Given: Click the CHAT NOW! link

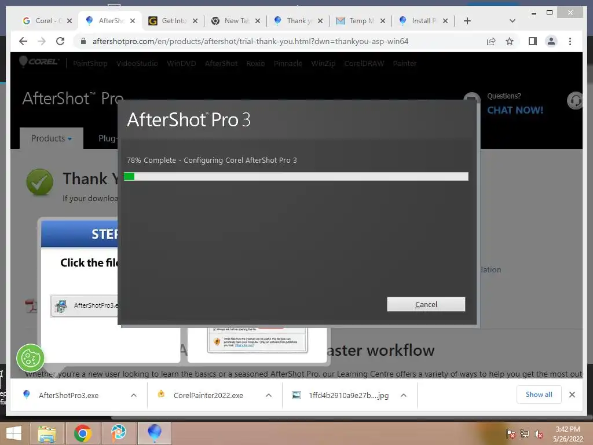Looking at the screenshot, I should pos(515,110).
